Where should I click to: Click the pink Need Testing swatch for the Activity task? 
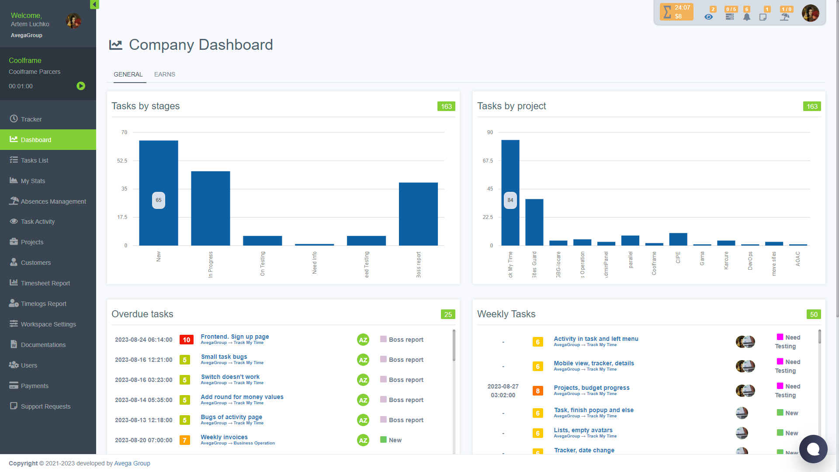tap(780, 337)
